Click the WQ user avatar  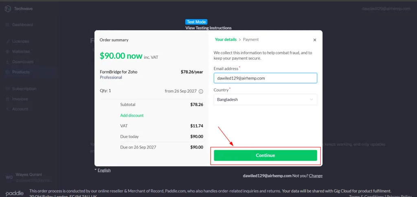[9, 177]
